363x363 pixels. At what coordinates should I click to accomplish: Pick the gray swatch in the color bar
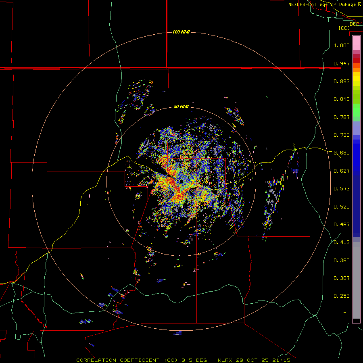coord(356,280)
